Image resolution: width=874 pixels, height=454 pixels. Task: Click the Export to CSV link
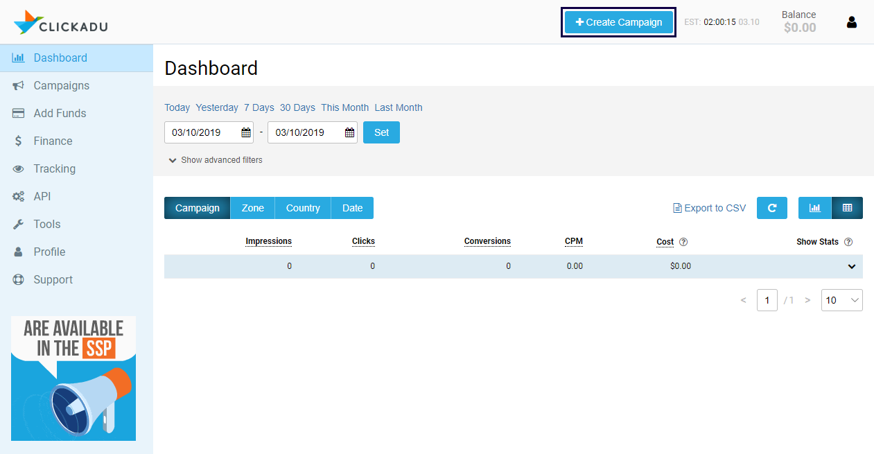coord(710,208)
